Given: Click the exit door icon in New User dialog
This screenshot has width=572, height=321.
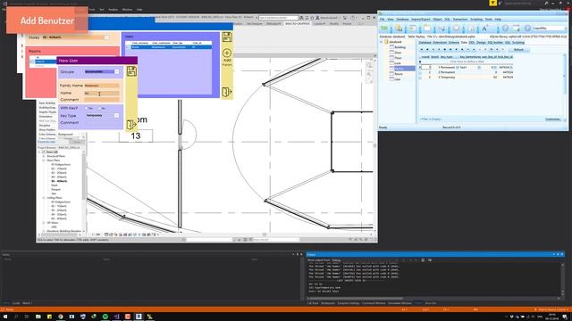Looking at the screenshot, I should coord(131,125).
